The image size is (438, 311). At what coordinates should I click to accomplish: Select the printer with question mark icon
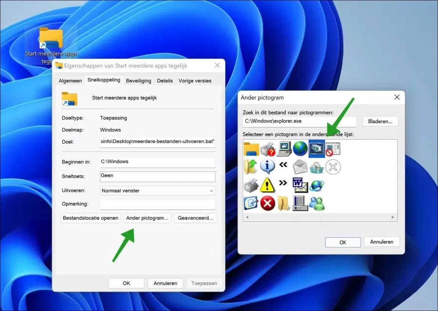click(x=268, y=148)
